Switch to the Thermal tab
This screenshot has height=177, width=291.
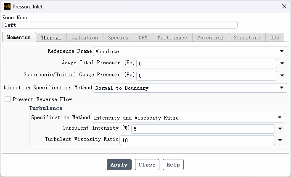click(x=51, y=37)
